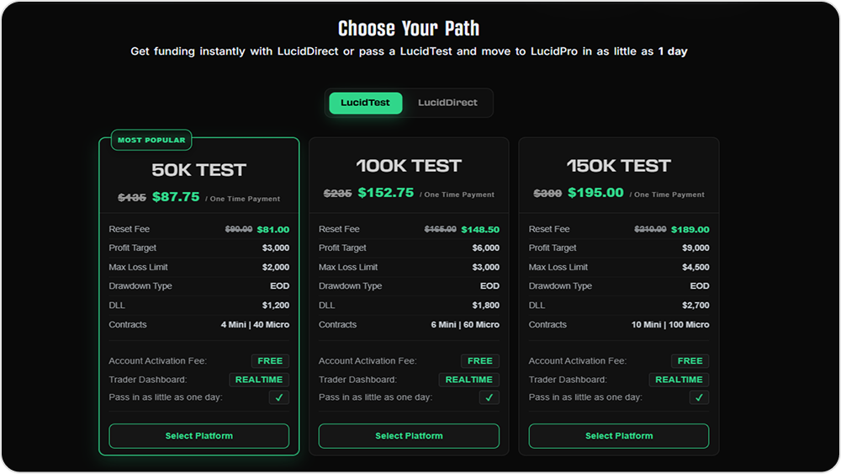Click EOD drawdown type on 50K card
The image size is (841, 474).
(279, 286)
